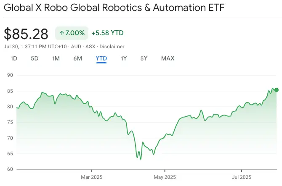The image size is (282, 186).
Task: Click the green endpoint dot on the chart
Action: pyautogui.click(x=276, y=90)
